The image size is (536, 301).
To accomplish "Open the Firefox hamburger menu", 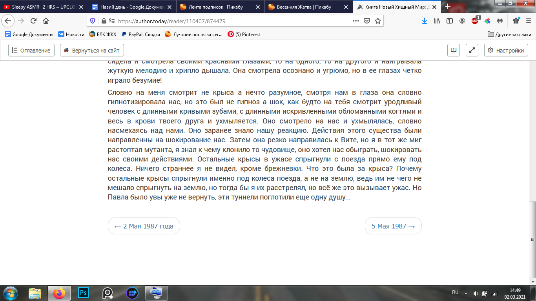I will (x=528, y=21).
